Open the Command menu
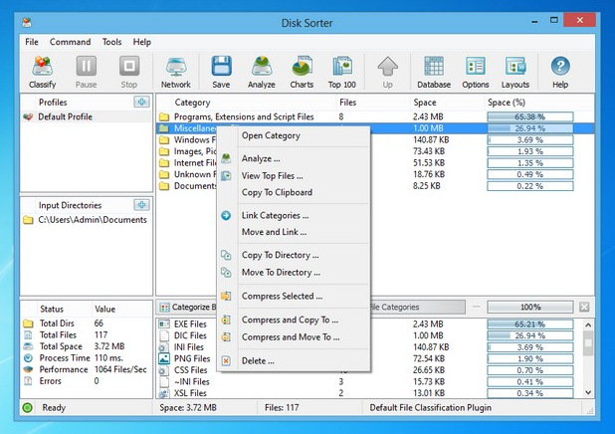Image resolution: width=615 pixels, height=434 pixels. [71, 42]
